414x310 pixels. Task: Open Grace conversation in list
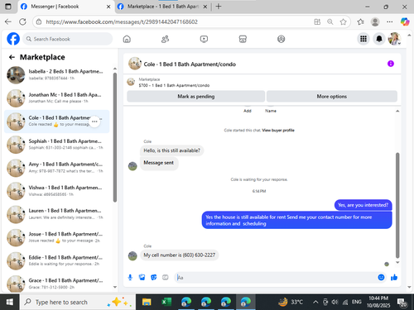56,284
